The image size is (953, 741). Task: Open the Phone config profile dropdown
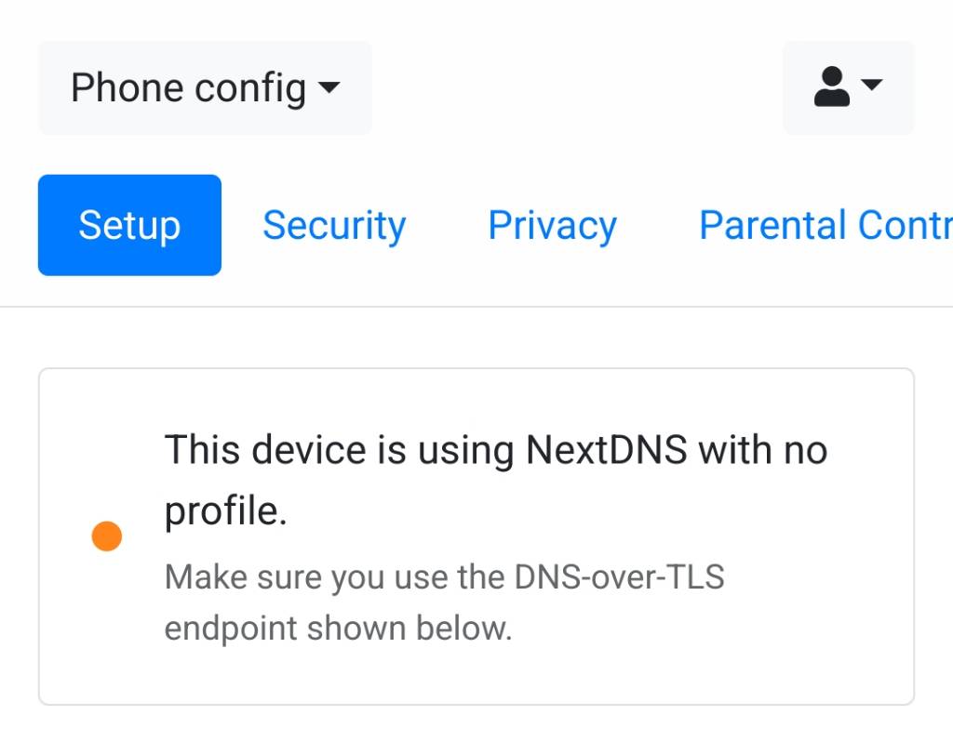point(205,88)
